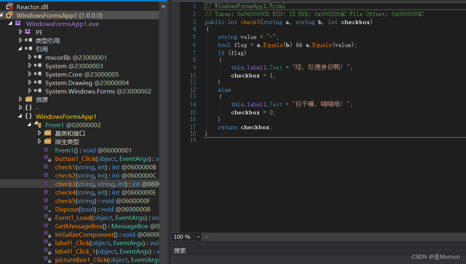Screen dimensions: 466x264
Task: Click the check1 method icon
Action: (46, 167)
